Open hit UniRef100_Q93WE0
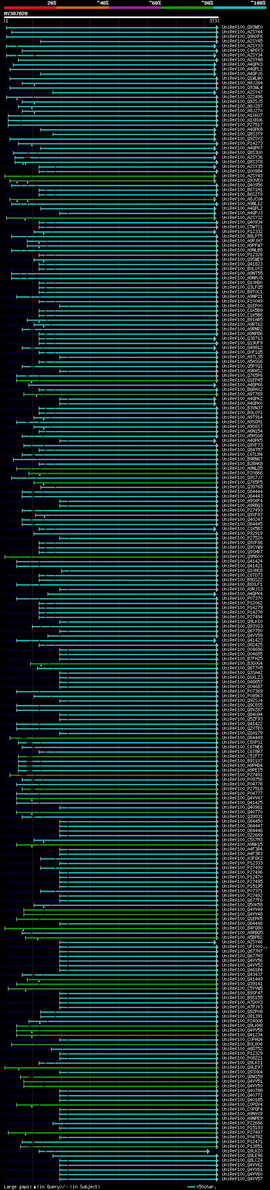270x1190 pixels. coord(242,27)
